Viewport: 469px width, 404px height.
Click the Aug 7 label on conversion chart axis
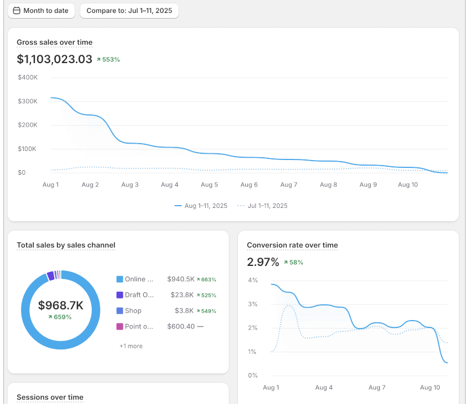377,388
